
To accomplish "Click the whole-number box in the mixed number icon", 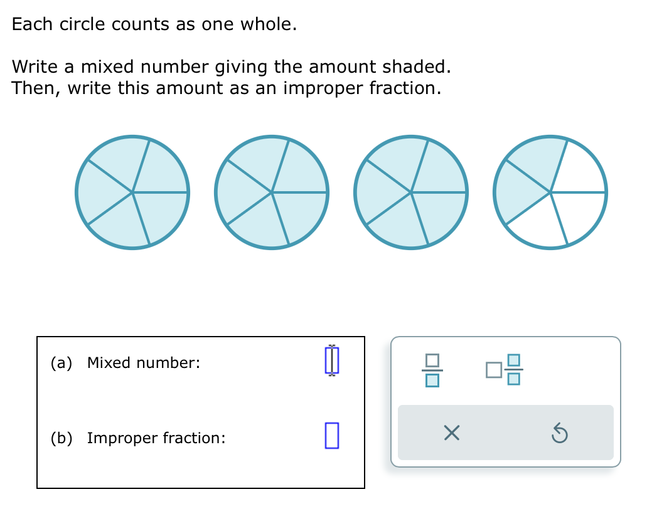I will (x=493, y=371).
